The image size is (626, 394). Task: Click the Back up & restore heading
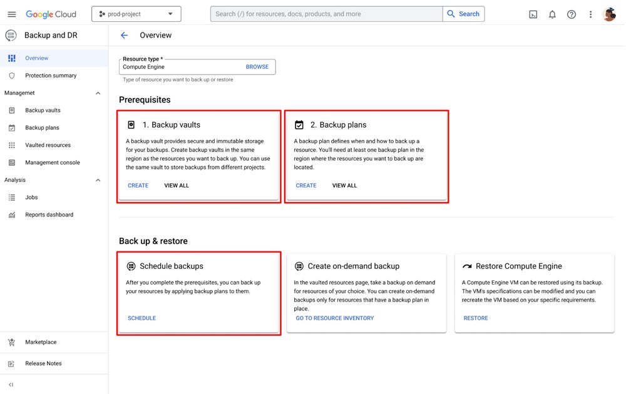coord(153,241)
